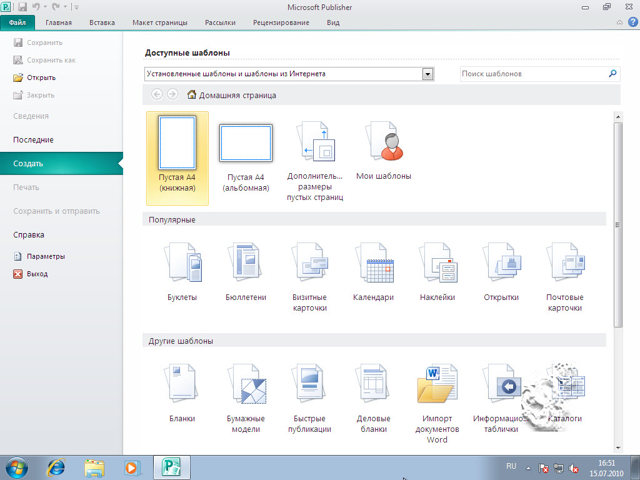Screen dimensions: 640x480
Task: Select the Пустая A4 (книжная) blank page
Action: coord(177,158)
